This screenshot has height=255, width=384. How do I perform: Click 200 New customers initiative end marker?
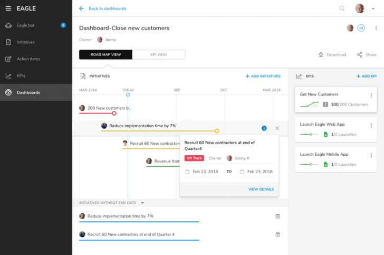point(114,114)
